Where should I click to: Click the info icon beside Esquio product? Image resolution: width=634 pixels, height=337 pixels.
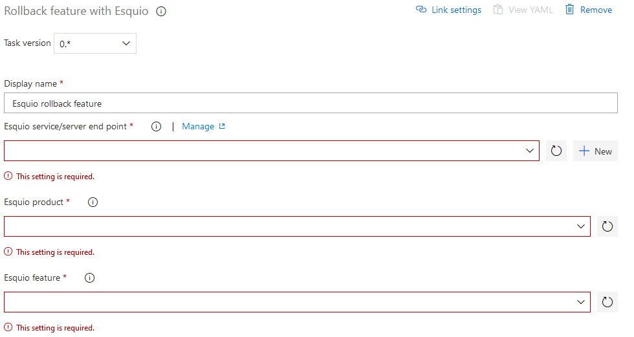tap(93, 202)
